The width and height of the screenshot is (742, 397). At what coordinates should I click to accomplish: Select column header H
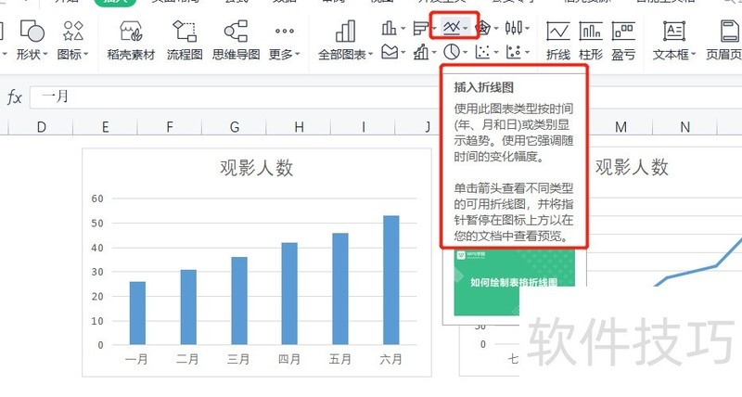coord(299,127)
